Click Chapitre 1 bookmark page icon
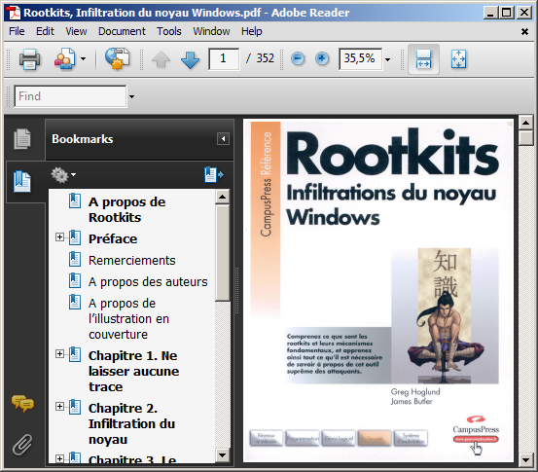 75,354
